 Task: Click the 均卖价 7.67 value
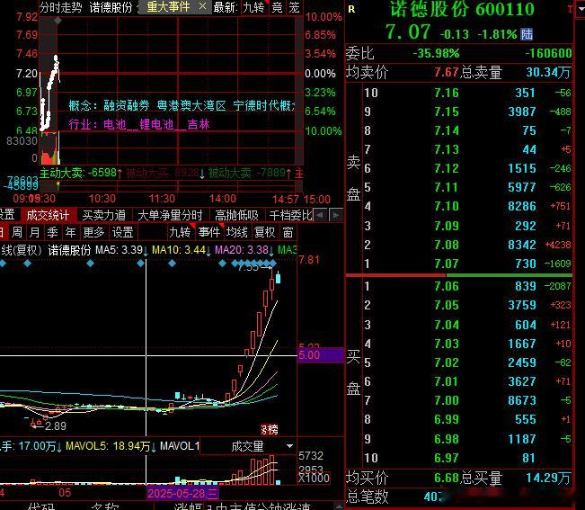click(x=447, y=72)
